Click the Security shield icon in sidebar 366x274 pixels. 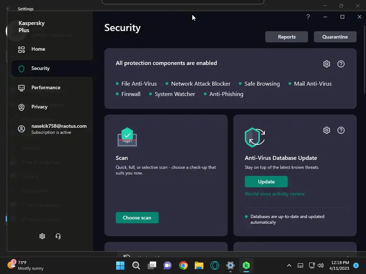(x=21, y=69)
